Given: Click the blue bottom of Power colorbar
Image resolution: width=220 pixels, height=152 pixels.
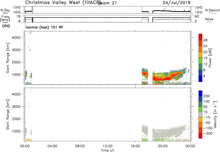Looking at the screenshot, I should (x=200, y=79).
